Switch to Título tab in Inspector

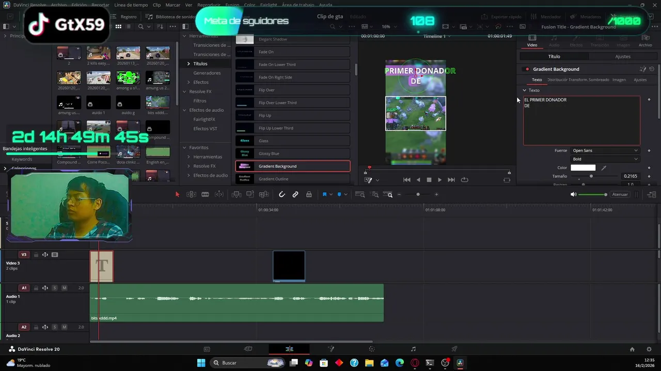coord(554,57)
